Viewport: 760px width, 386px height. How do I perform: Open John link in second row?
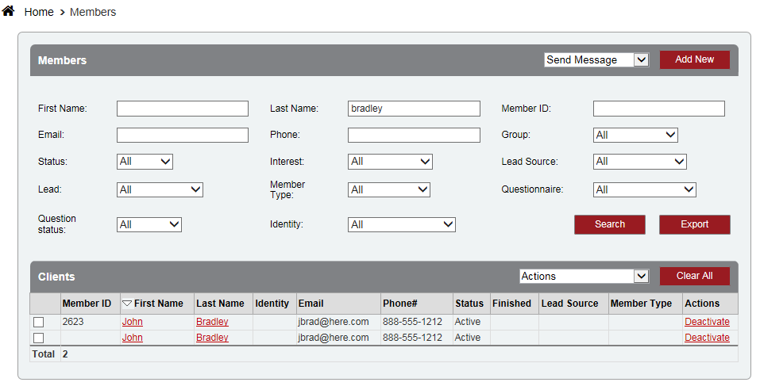pyautogui.click(x=132, y=338)
